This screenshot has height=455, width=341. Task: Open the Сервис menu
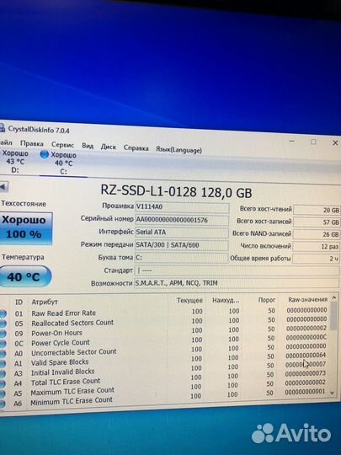[x=62, y=145]
